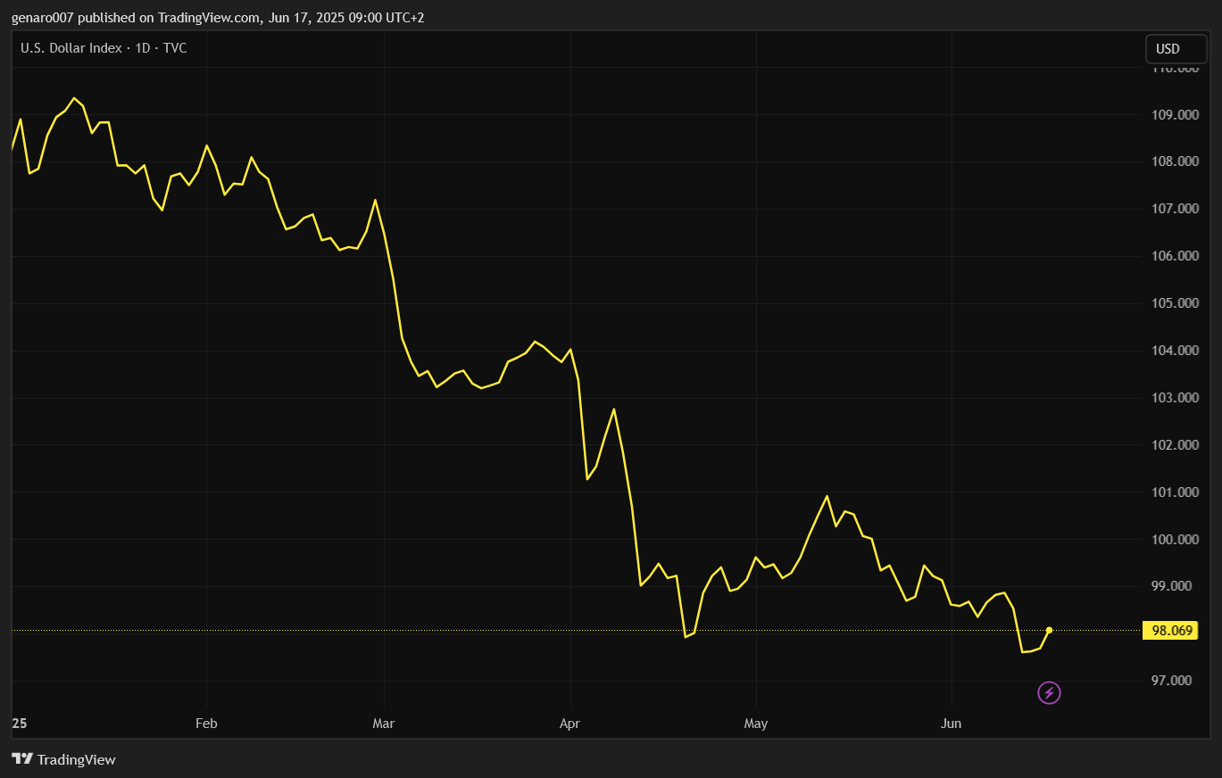
Task: Open the USD currency selector
Action: click(1176, 49)
